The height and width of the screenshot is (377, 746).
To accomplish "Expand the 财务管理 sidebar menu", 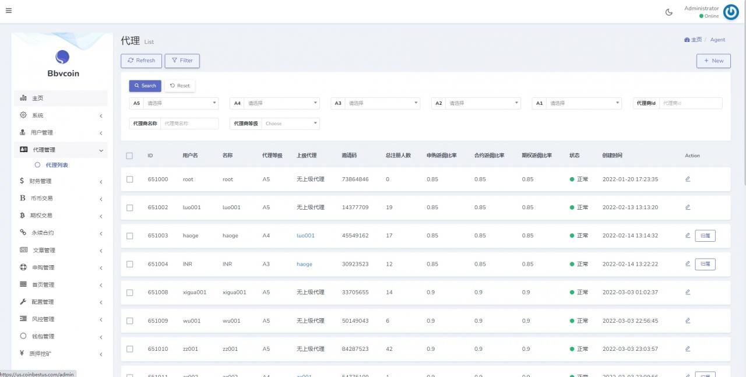I will (x=61, y=181).
